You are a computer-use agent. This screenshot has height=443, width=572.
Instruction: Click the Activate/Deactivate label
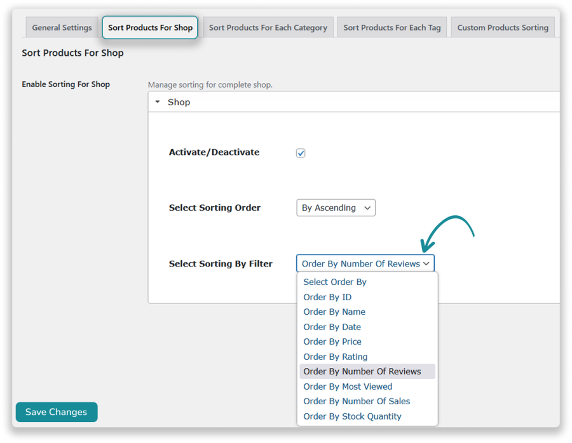pos(214,152)
